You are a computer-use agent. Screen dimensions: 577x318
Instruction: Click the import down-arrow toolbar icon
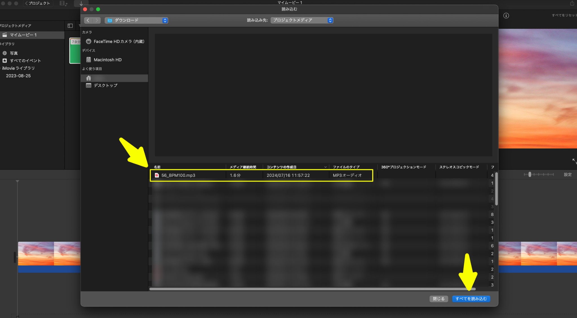point(81,3)
